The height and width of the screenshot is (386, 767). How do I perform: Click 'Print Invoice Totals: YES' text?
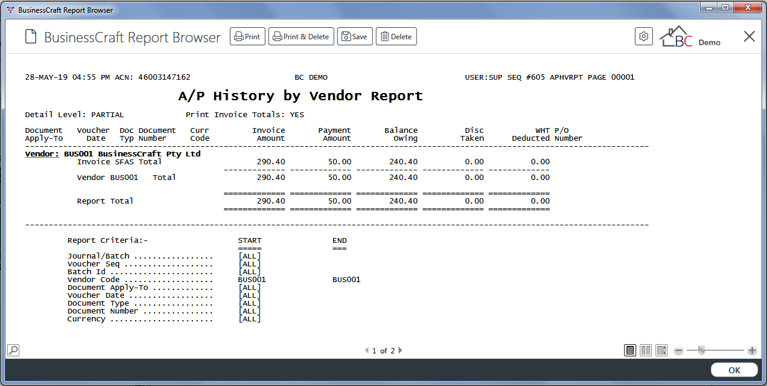tap(245, 115)
